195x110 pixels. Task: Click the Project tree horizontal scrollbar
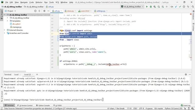click(x=15, y=71)
